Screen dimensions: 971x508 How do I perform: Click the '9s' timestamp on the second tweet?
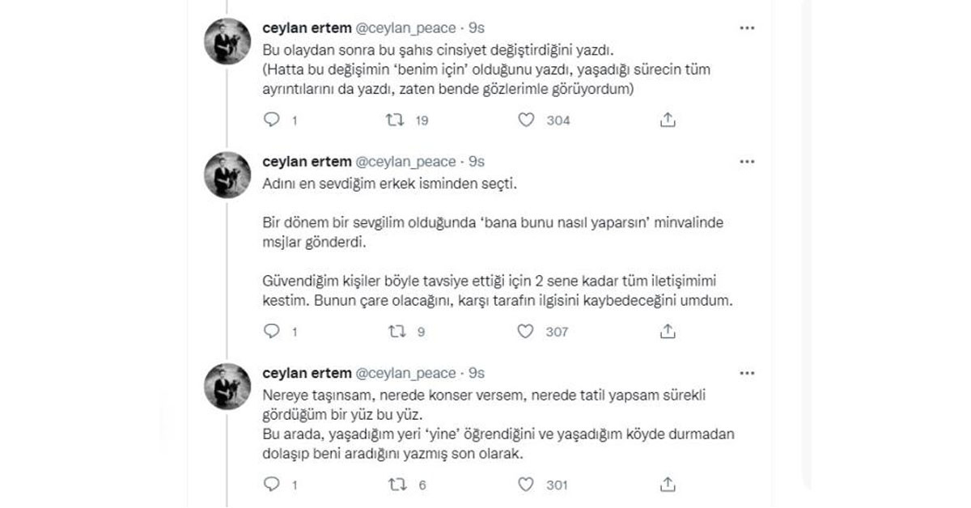pos(477,163)
